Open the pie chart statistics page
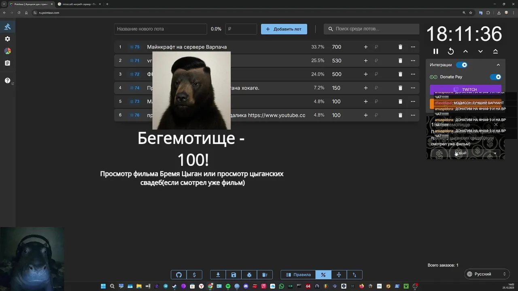The height and width of the screenshot is (291, 518). point(7,51)
